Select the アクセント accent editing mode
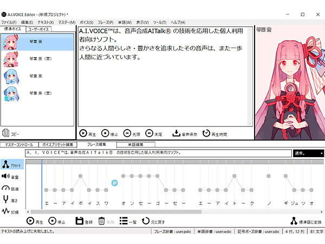 coord(12,164)
